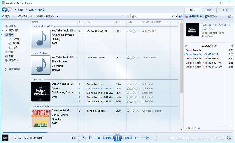Screen dimensions: 235x143
Task: Open the search options dropdown arrow
Action: click(176, 16)
